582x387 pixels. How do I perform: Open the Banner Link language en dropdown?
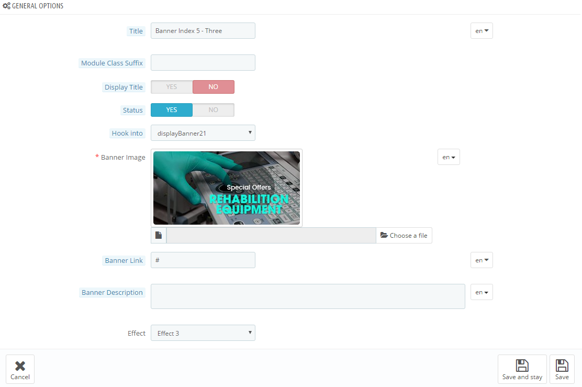482,260
